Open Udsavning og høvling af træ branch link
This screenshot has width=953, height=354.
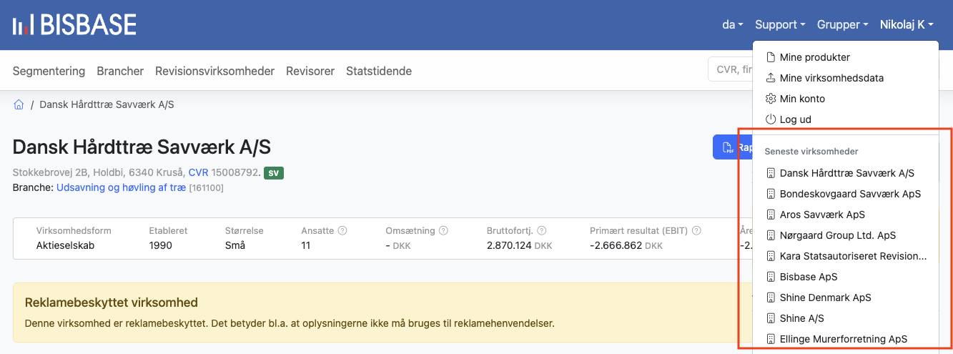tap(121, 187)
